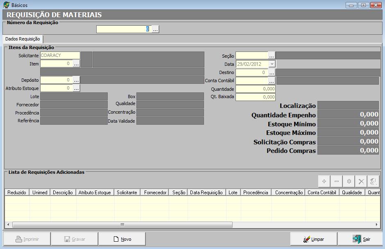The height and width of the screenshot is (249, 385).
Task: Click the plus icon above the requisitions list
Action: tap(324, 182)
